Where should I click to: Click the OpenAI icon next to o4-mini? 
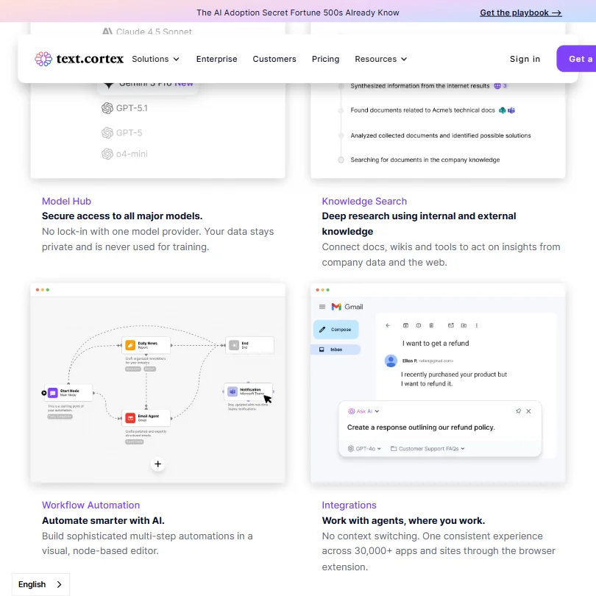[x=107, y=154]
